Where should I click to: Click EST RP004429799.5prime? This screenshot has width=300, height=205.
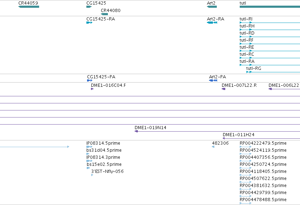point(246,196)
